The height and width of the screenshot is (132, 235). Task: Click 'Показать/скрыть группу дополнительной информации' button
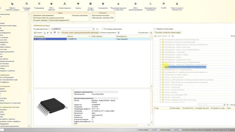(80, 33)
